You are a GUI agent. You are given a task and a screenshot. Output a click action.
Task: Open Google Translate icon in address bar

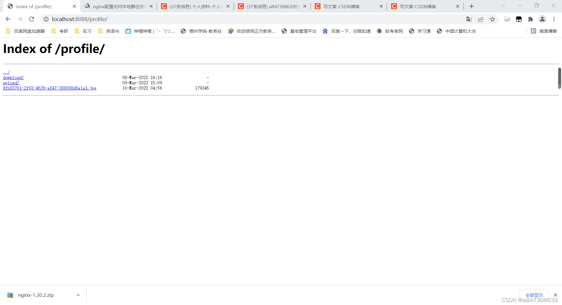click(469, 19)
